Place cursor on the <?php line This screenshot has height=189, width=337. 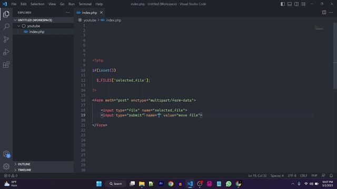pos(97,60)
